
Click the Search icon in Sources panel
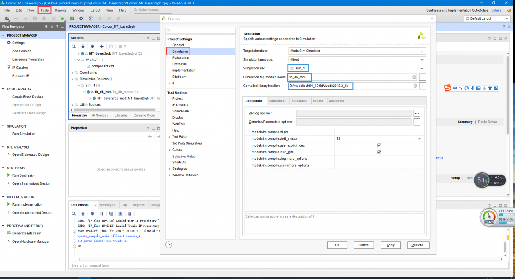pos(74,46)
